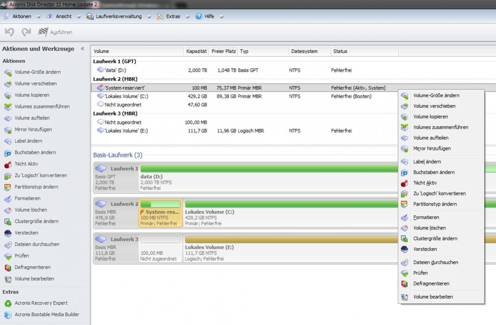Expand dropdown arrow next to Extras
The image size is (496, 325).
click(x=187, y=17)
